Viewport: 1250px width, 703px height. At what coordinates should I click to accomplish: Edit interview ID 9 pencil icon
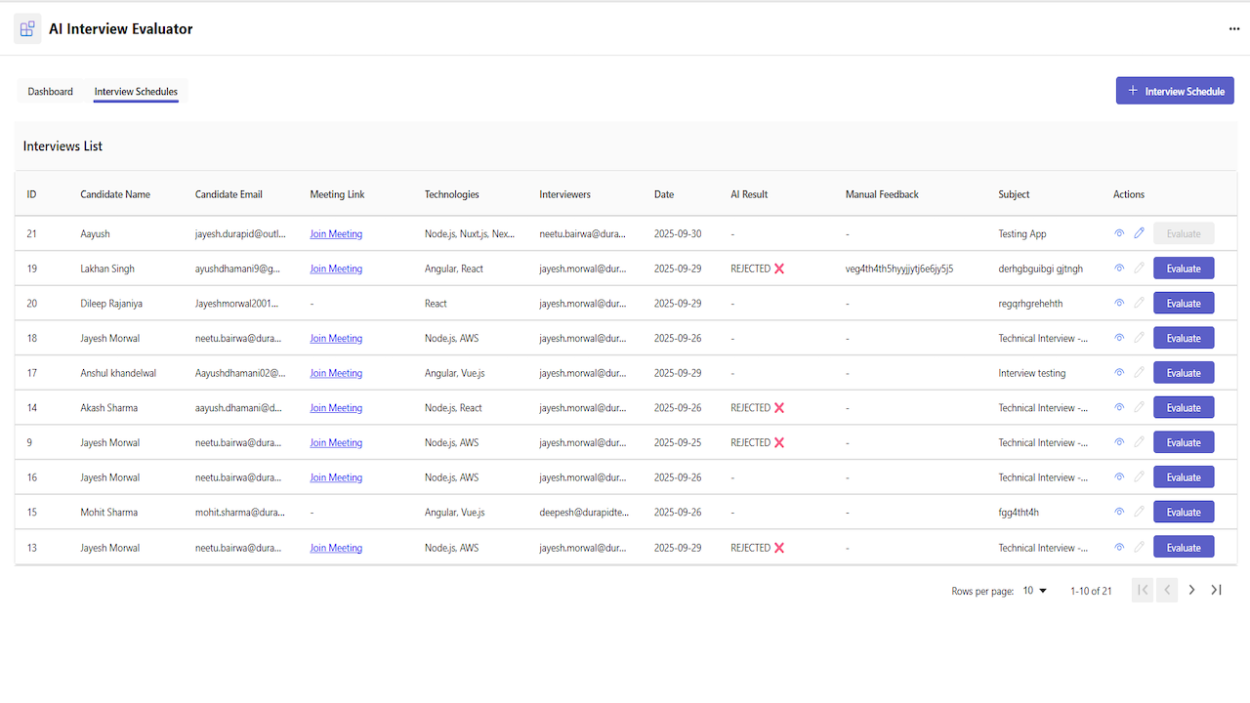click(x=1139, y=442)
